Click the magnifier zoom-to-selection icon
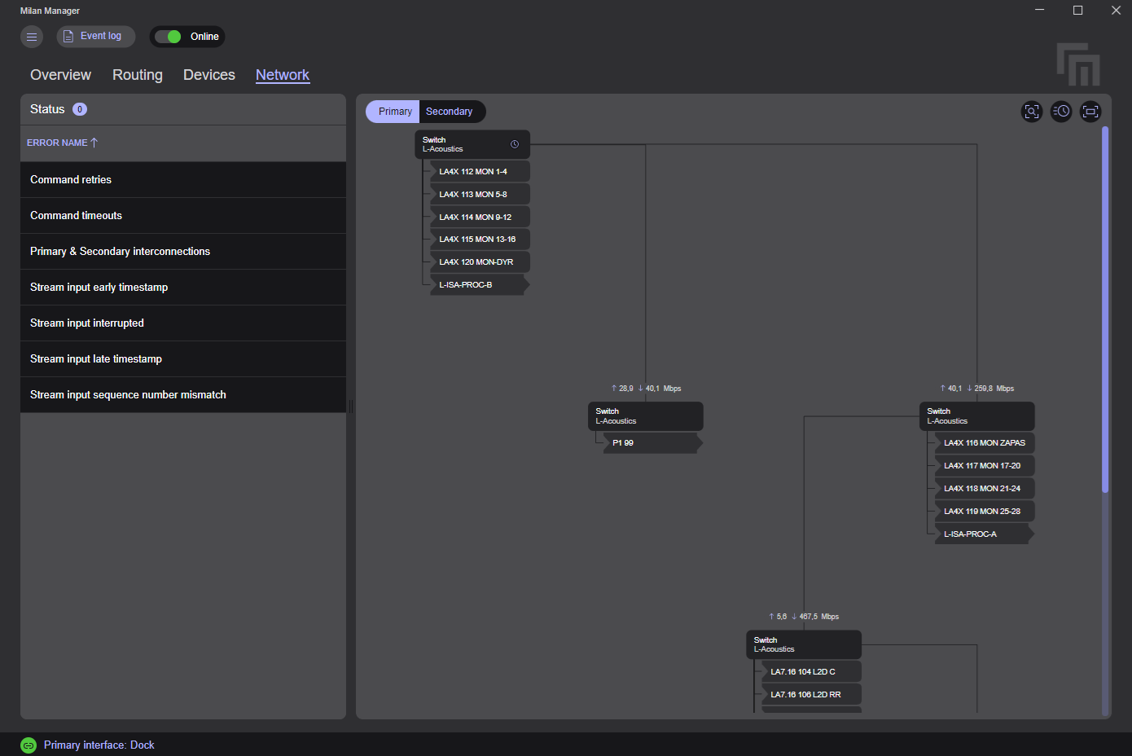 tap(1032, 112)
